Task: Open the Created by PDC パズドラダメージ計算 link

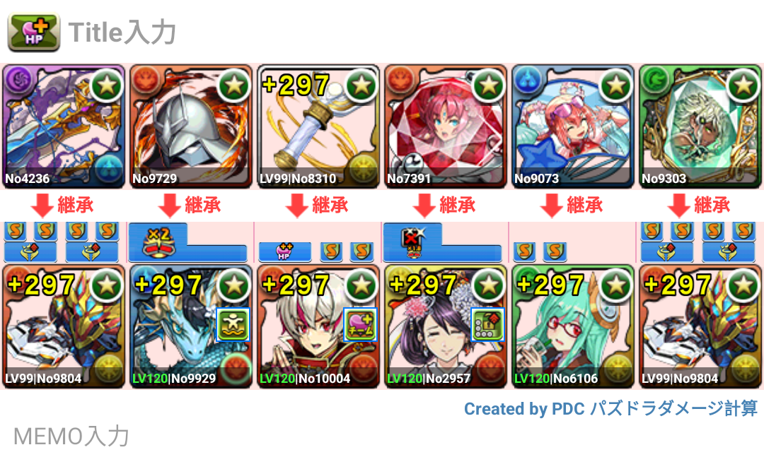Action: [x=610, y=408]
